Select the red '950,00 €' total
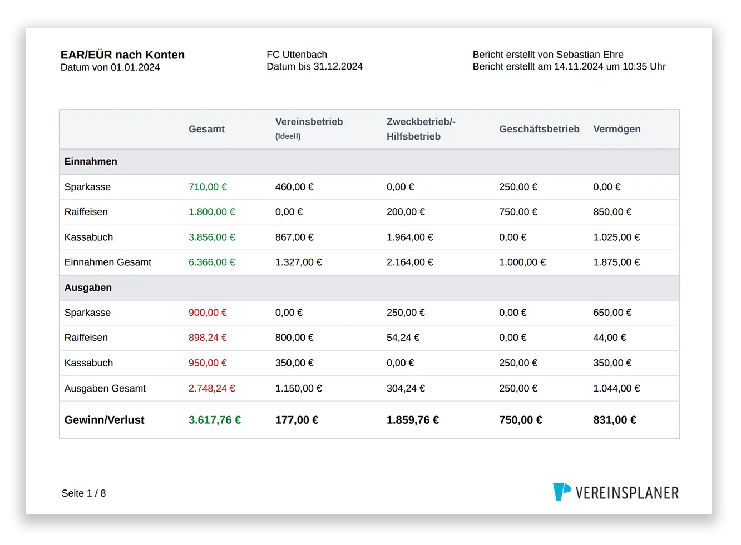741x545 pixels. click(x=208, y=363)
